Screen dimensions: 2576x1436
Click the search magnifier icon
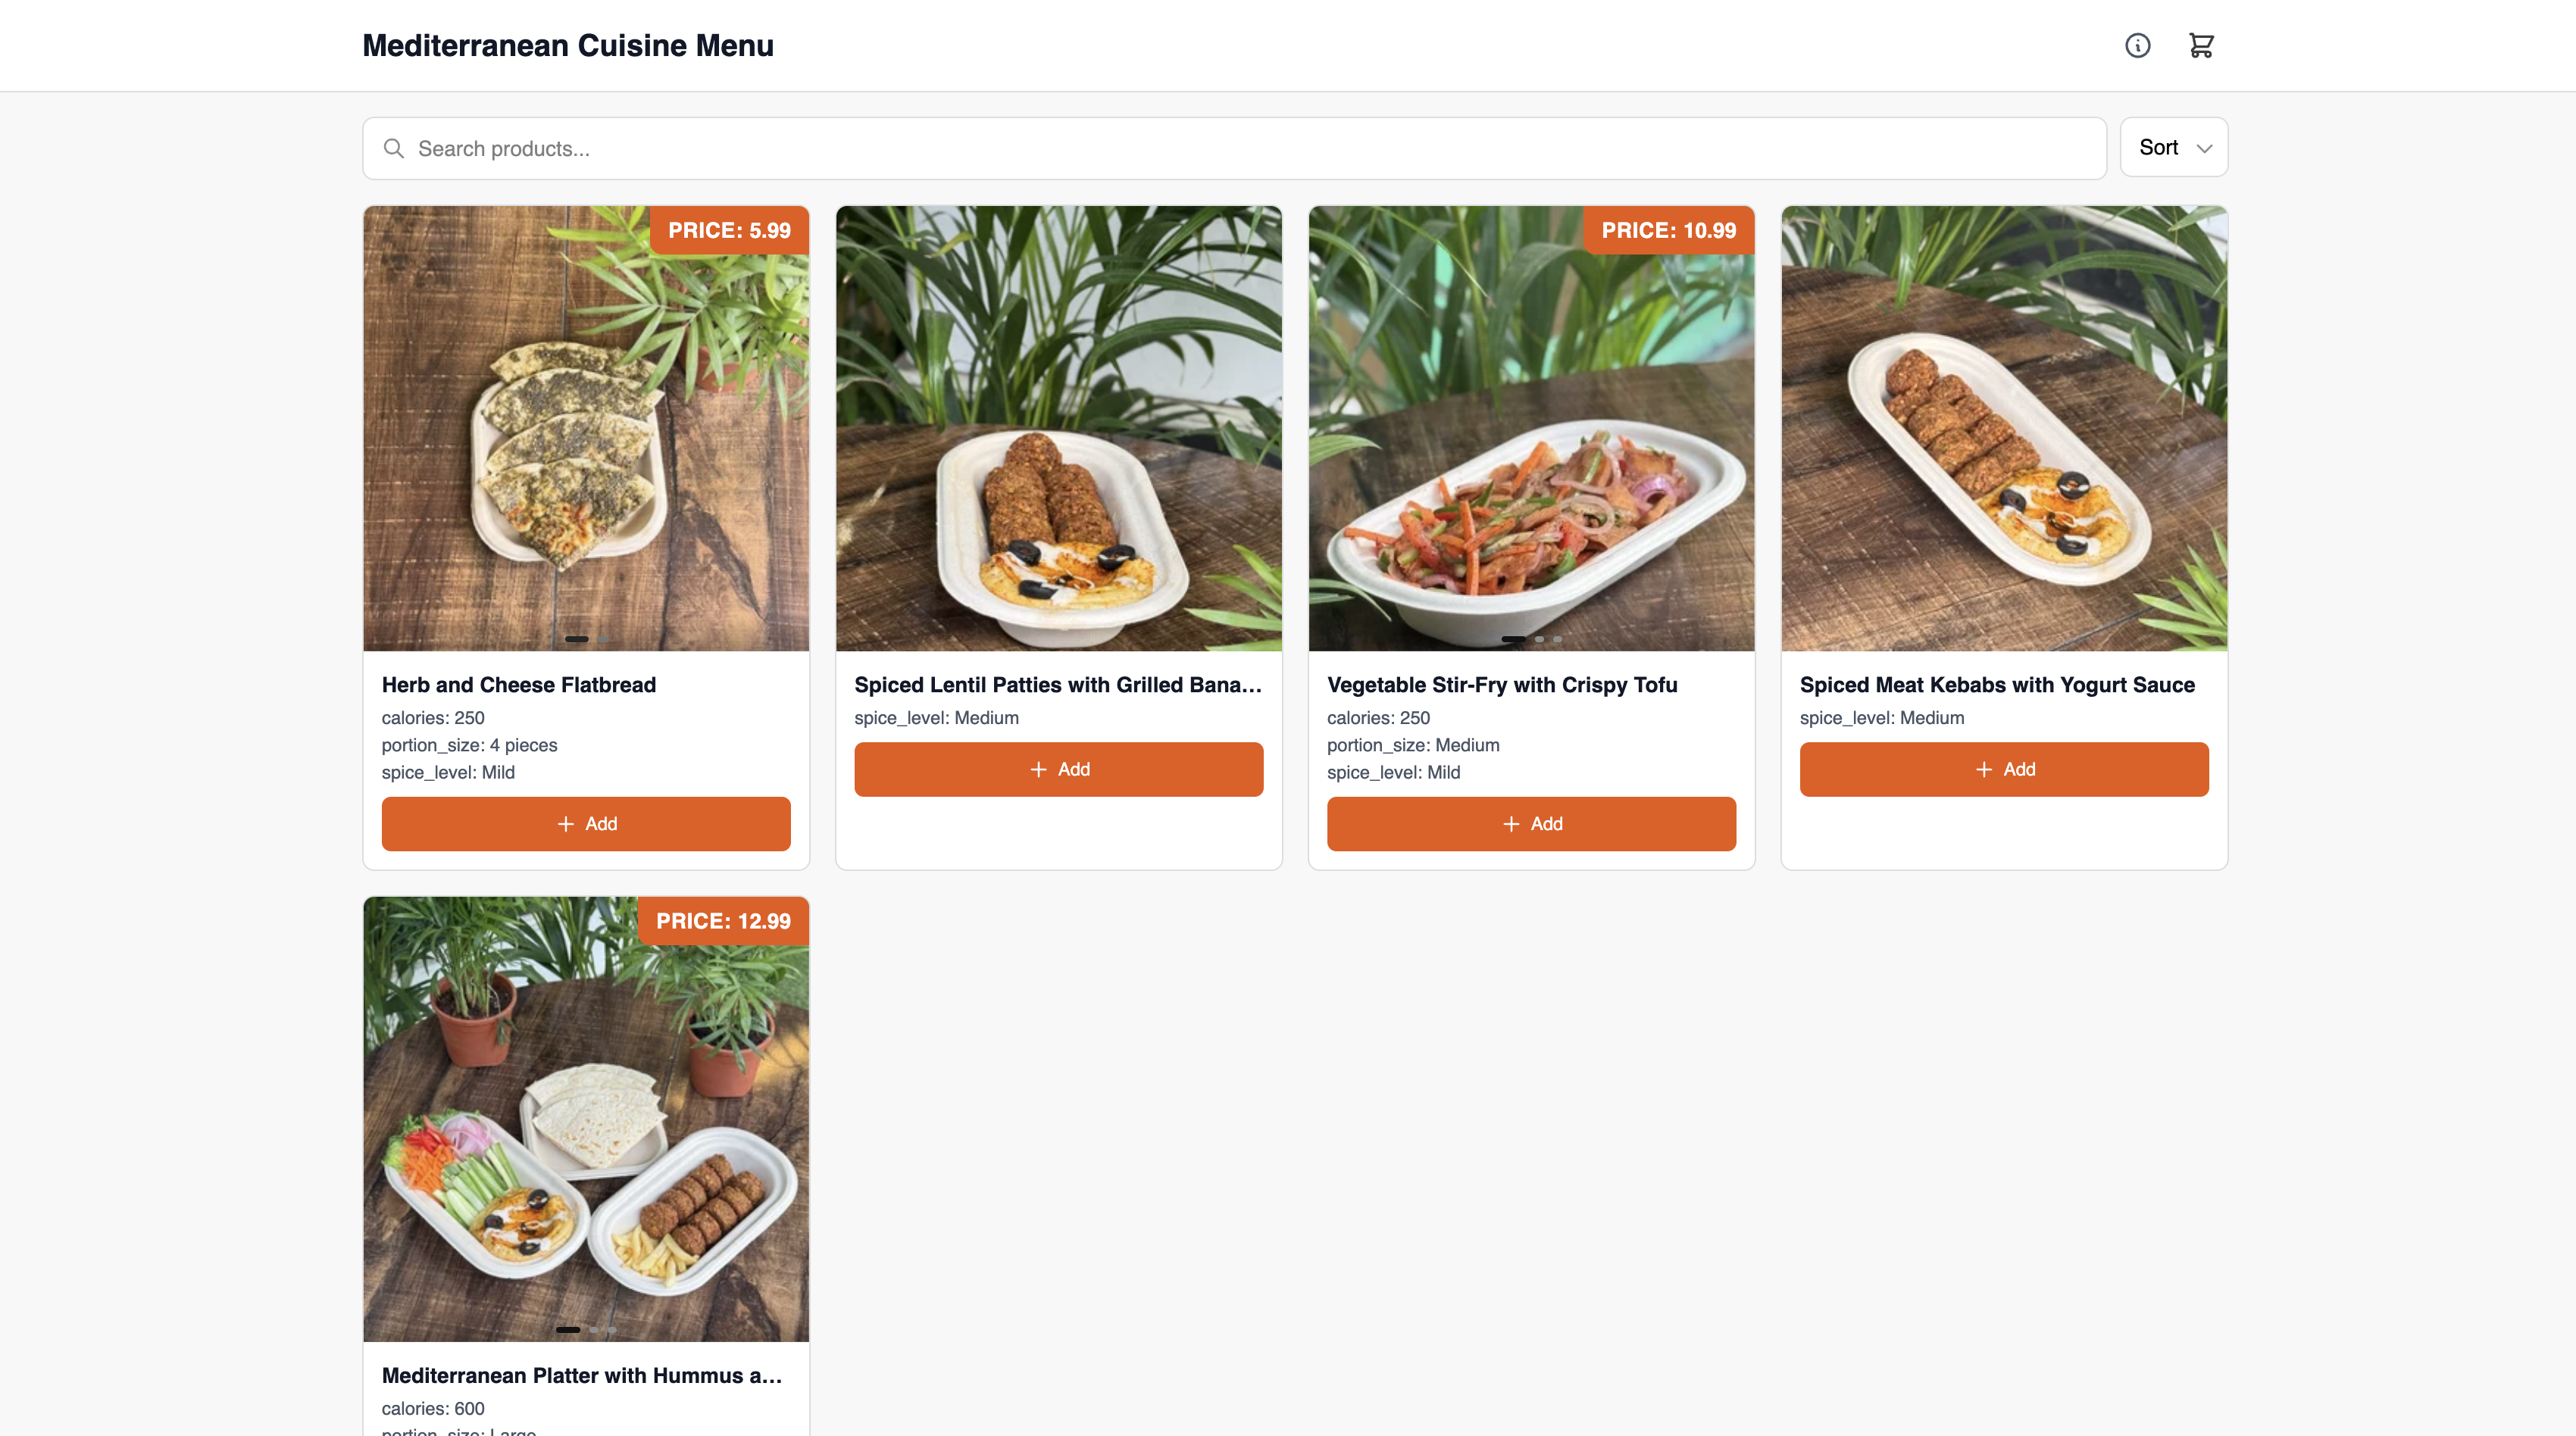[394, 149]
